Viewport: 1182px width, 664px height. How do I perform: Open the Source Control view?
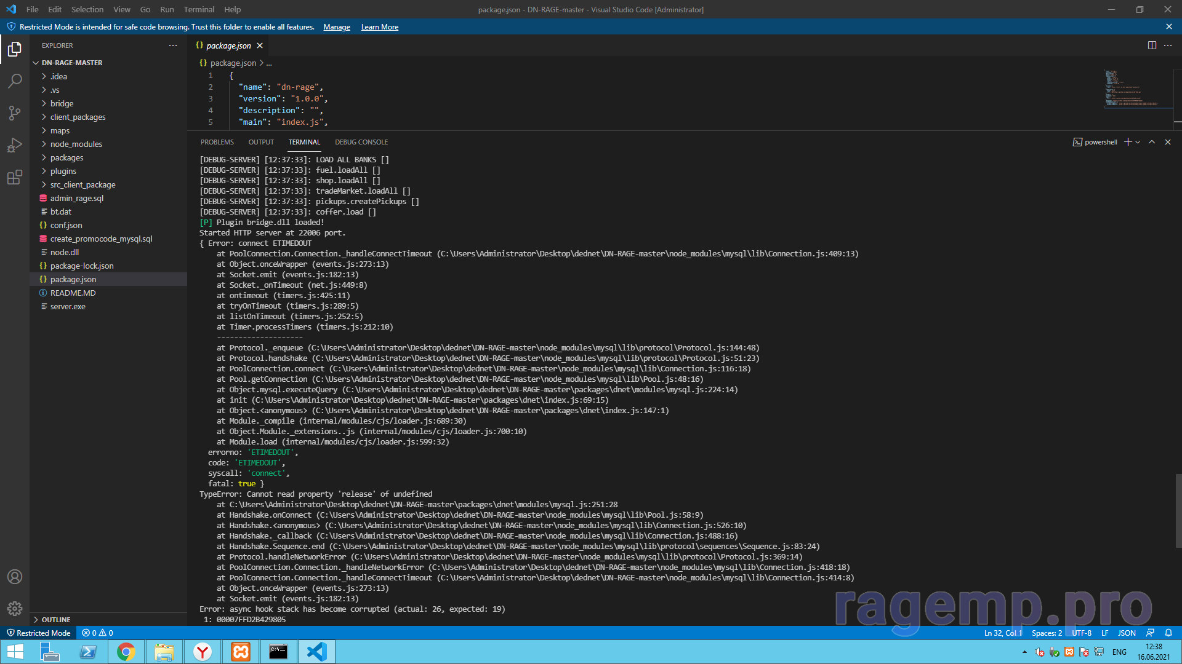15,113
